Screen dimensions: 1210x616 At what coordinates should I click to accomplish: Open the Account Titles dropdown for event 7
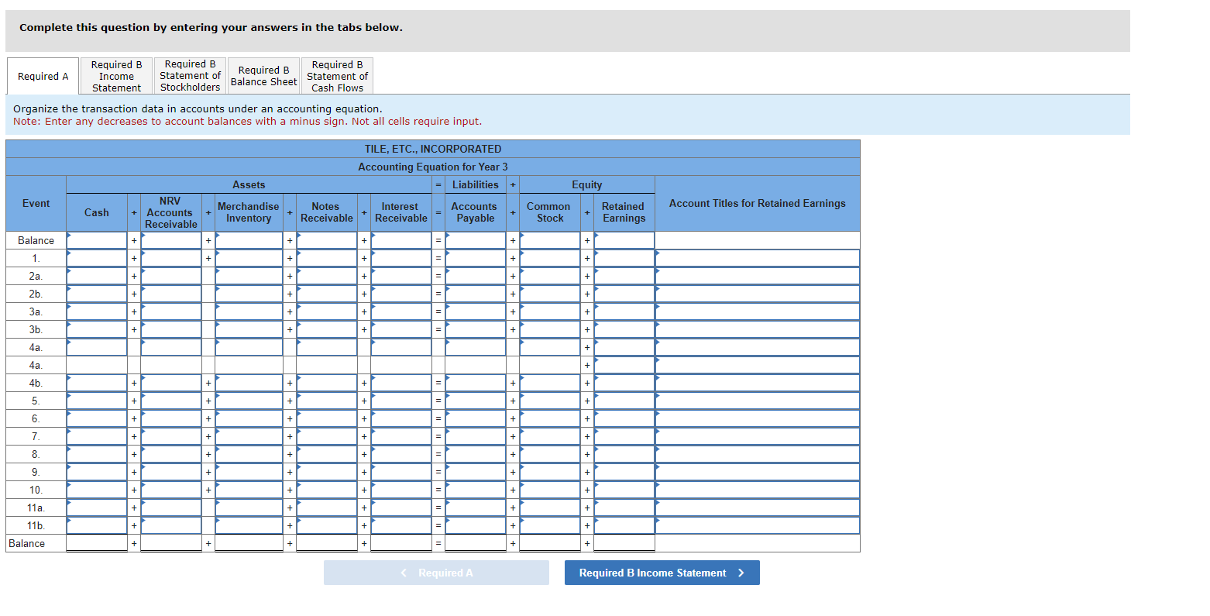pyautogui.click(x=758, y=436)
